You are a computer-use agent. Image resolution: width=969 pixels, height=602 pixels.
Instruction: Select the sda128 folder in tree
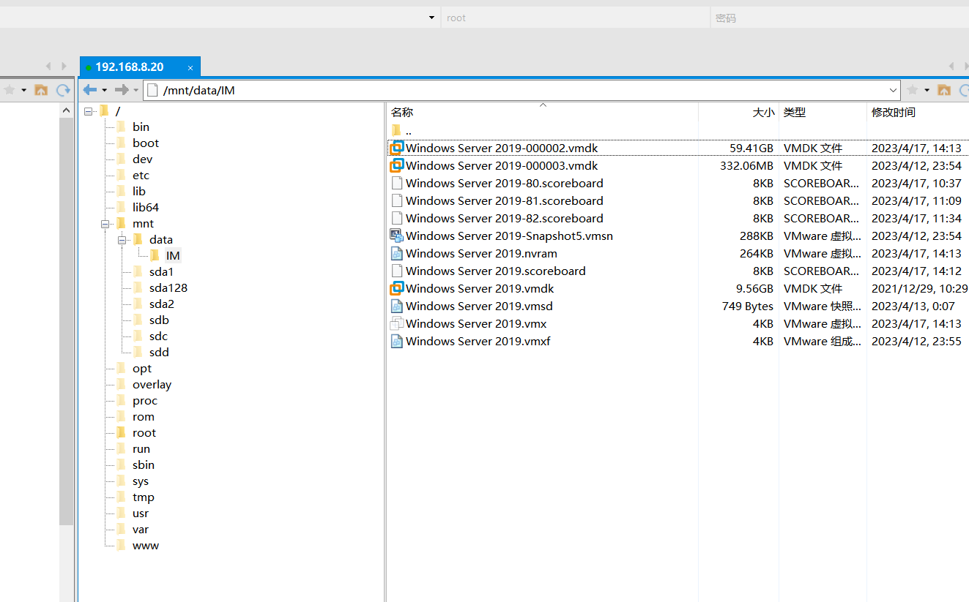[x=168, y=288]
